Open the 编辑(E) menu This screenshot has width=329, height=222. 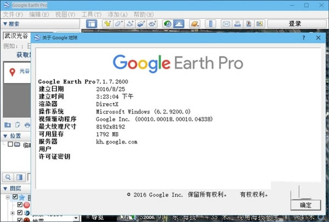(39, 14)
